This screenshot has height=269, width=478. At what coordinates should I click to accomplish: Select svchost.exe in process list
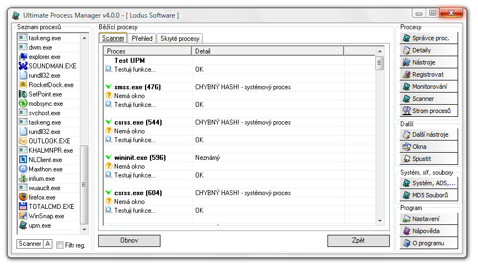(49, 113)
